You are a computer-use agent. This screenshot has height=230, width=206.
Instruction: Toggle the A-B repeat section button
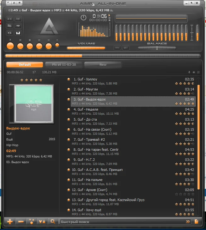pyautogui.click(x=9, y=19)
